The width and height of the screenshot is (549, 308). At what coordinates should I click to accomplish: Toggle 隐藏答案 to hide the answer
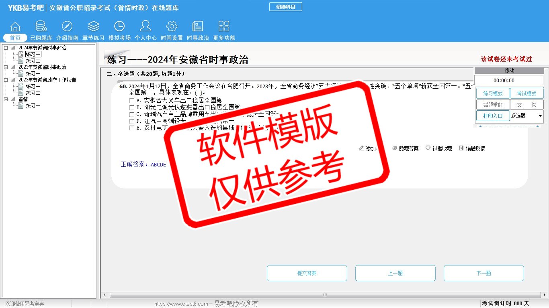(405, 148)
